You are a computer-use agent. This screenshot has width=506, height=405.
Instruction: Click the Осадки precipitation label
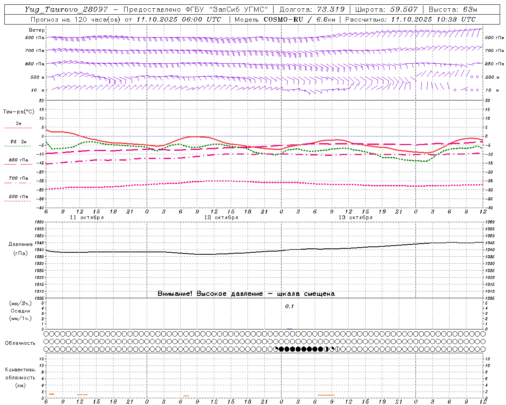point(21,311)
